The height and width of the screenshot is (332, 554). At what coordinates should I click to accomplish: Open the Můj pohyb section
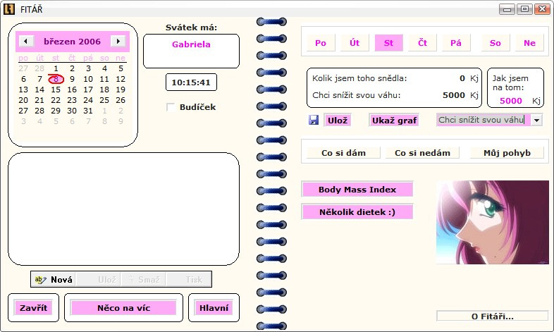(507, 153)
